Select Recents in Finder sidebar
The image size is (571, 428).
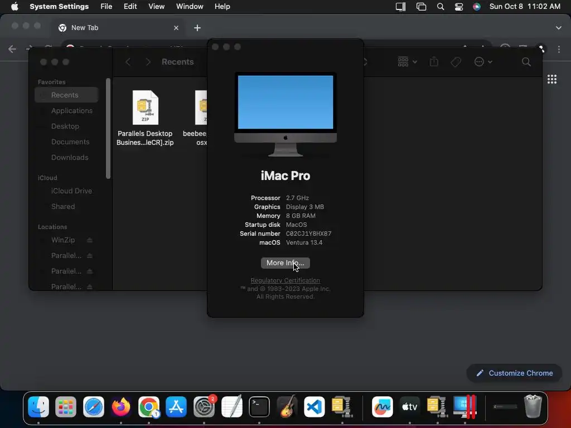pyautogui.click(x=67, y=95)
